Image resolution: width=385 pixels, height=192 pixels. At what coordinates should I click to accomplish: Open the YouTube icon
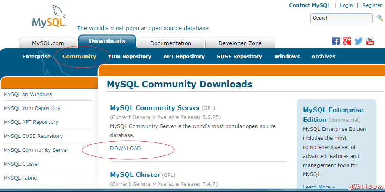click(x=370, y=41)
